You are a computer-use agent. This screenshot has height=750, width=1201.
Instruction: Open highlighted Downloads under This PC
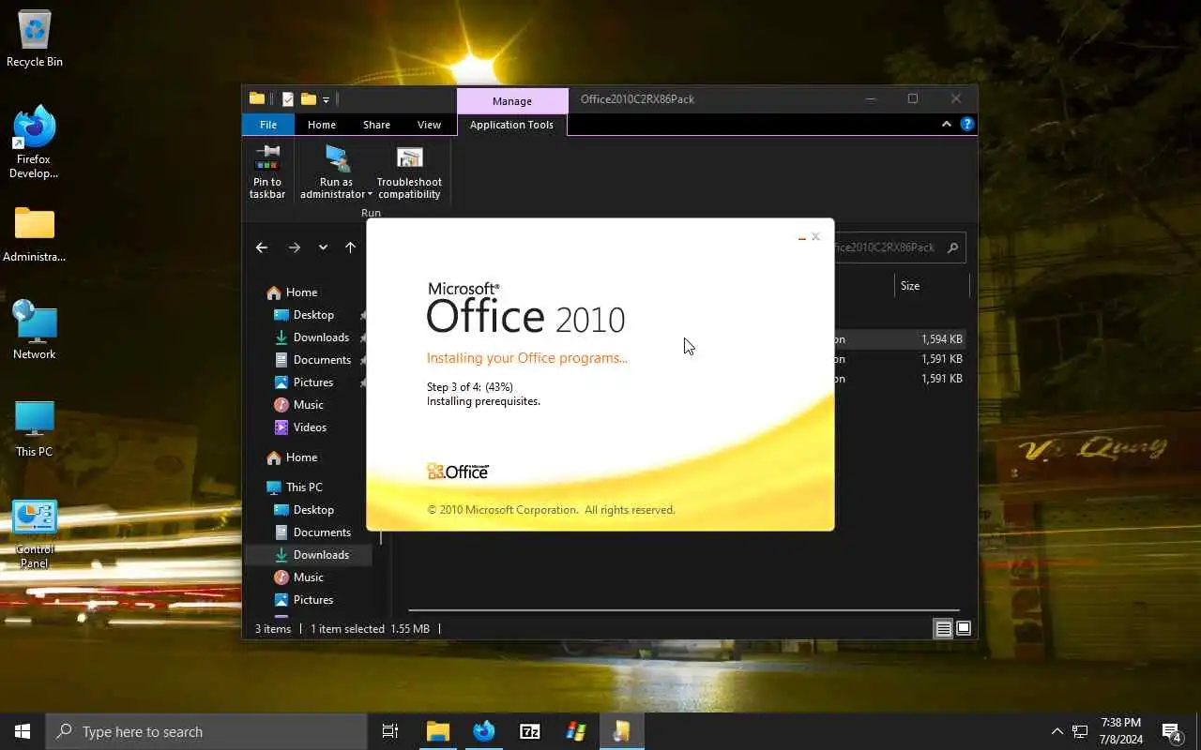[x=321, y=555]
